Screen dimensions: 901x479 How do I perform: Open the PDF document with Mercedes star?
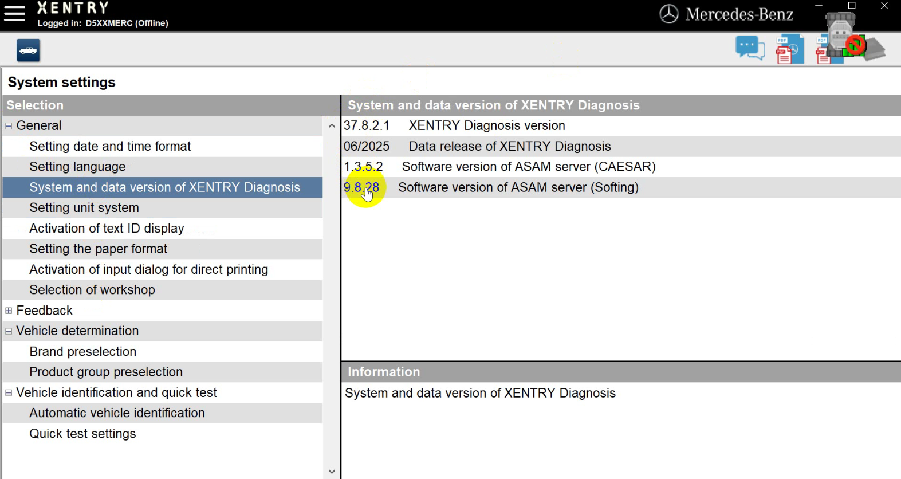pyautogui.click(x=790, y=49)
